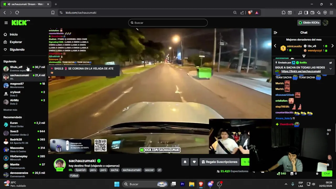Viewport: 336px width, 189px height.
Task: Expand followed list with Mostrar más
Action: point(10,110)
